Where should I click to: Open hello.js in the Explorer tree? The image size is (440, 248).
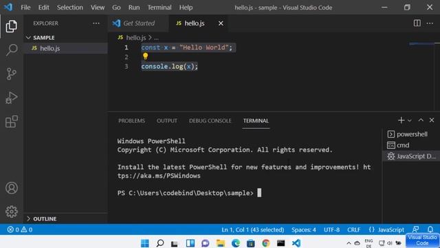tap(66, 48)
